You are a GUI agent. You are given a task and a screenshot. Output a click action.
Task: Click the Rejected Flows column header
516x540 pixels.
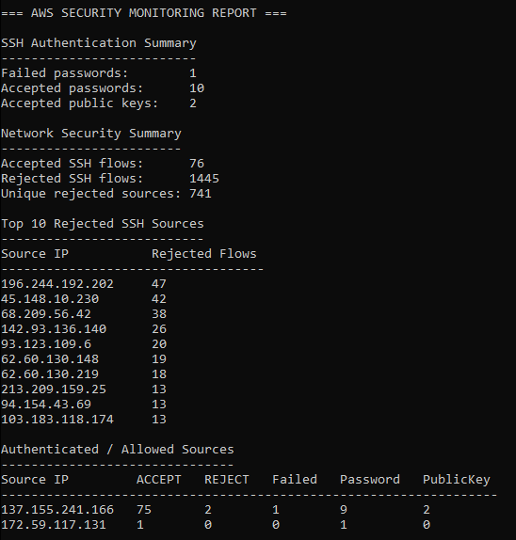click(x=204, y=254)
